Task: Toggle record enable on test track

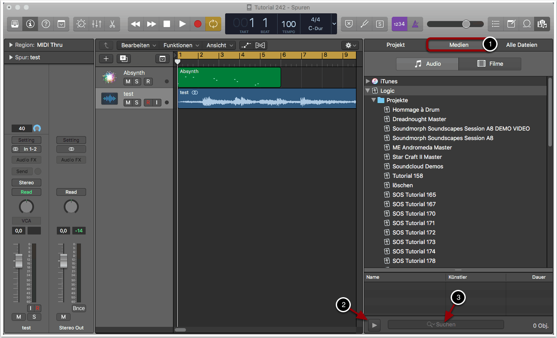Action: coord(148,102)
